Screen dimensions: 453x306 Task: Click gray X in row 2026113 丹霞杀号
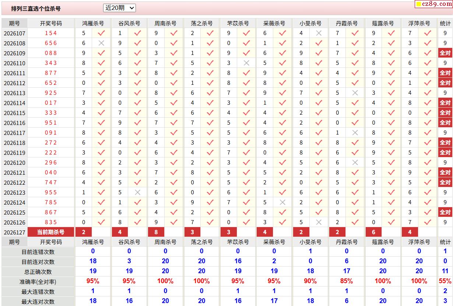click(355, 93)
